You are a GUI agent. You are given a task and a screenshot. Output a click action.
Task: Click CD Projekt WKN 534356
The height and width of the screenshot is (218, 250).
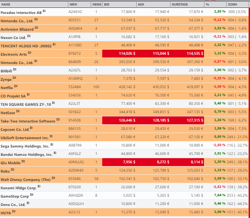(74, 95)
